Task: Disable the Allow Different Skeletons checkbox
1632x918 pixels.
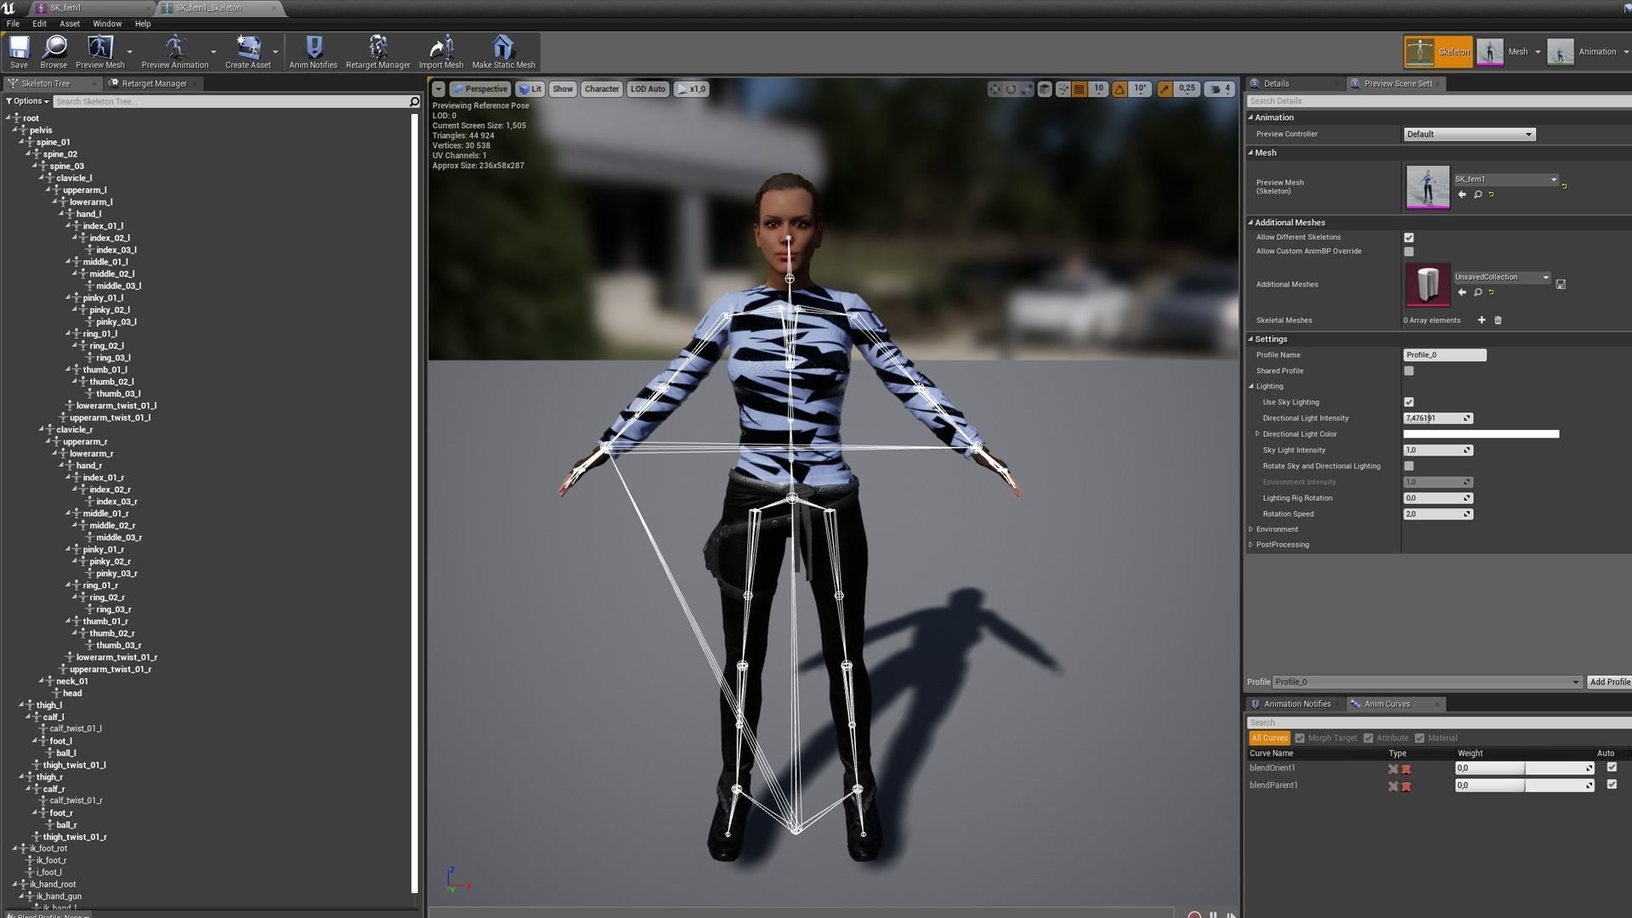Action: point(1408,238)
